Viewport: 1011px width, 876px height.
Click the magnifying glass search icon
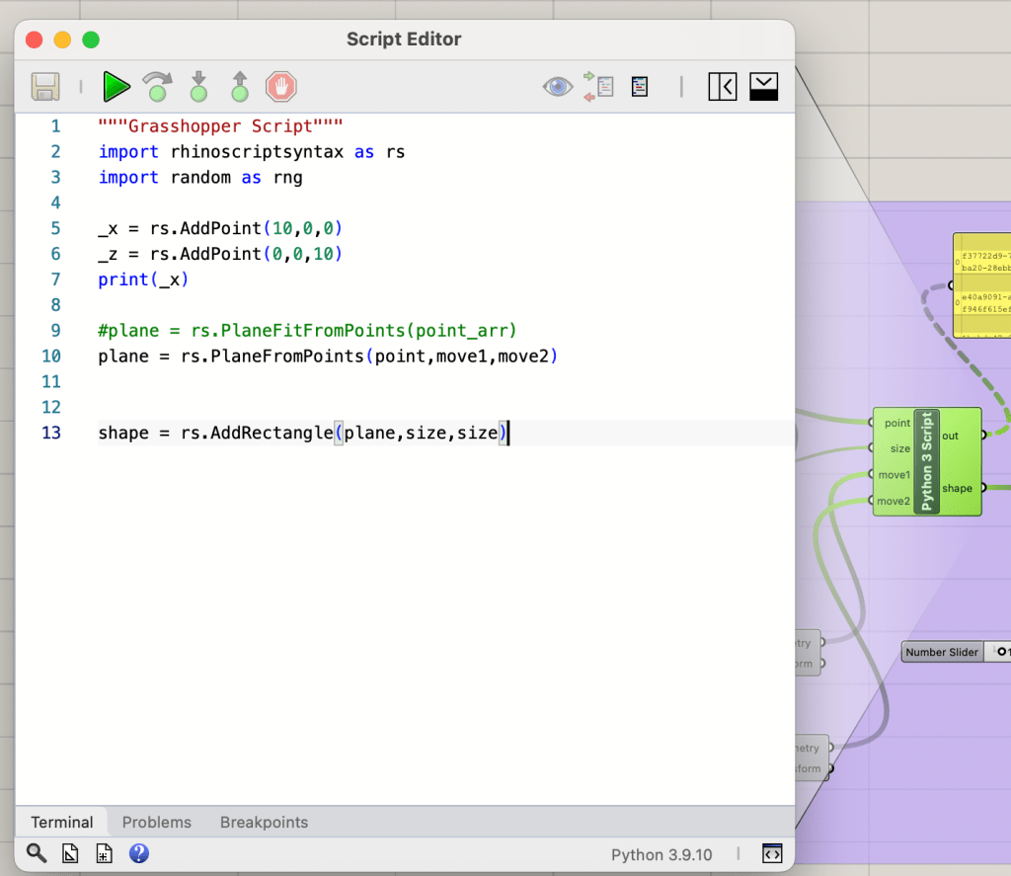37,853
